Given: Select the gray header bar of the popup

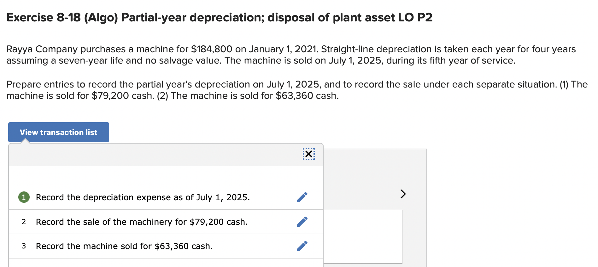Looking at the screenshot, I should (x=158, y=154).
